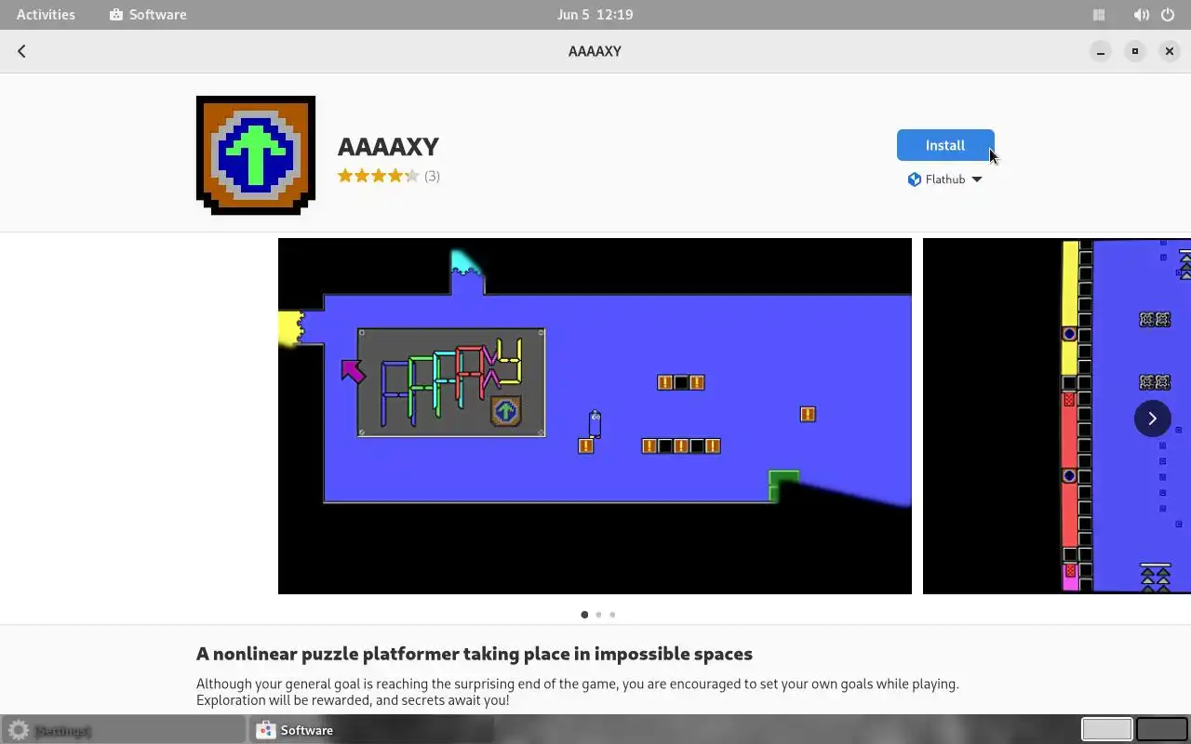
Task: Select the third carousel page dot
Action: (x=612, y=615)
